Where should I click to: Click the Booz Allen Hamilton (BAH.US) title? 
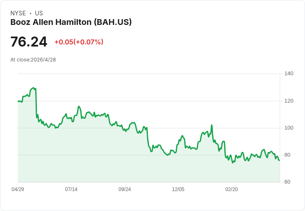[71, 22]
